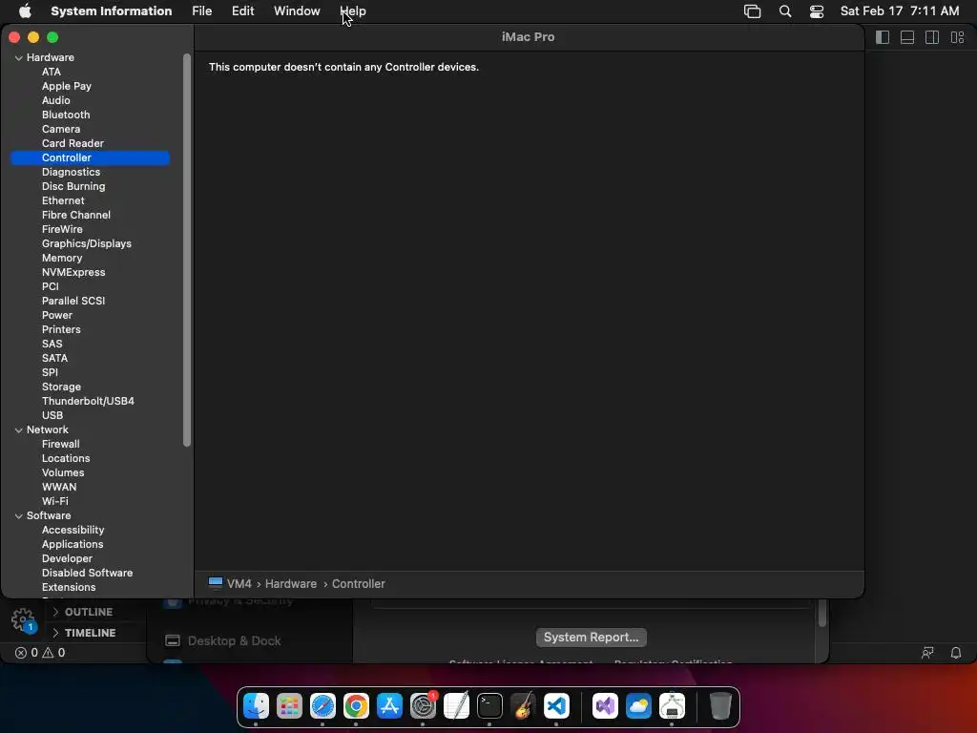Image resolution: width=977 pixels, height=733 pixels.
Task: Collapse the Network section
Action: click(x=19, y=430)
